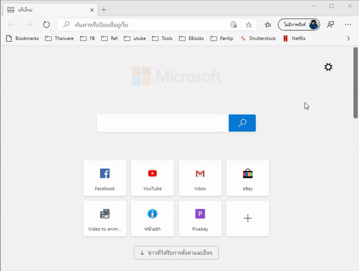Open the utube bookmark folder

135,38
